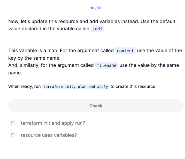185x159 pixels.
Task: Click the "And, similarly, for the argument called" text
Action: [x=51, y=65]
